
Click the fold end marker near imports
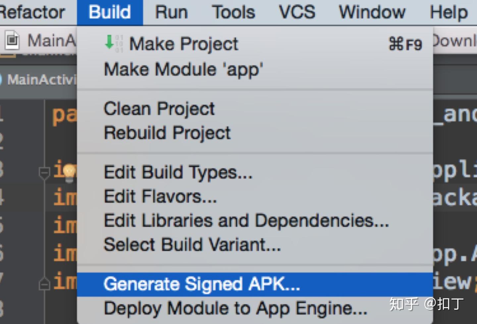pos(44,284)
